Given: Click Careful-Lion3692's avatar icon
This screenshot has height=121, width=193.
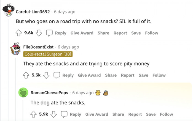Looking at the screenshot, I should 9,11.
